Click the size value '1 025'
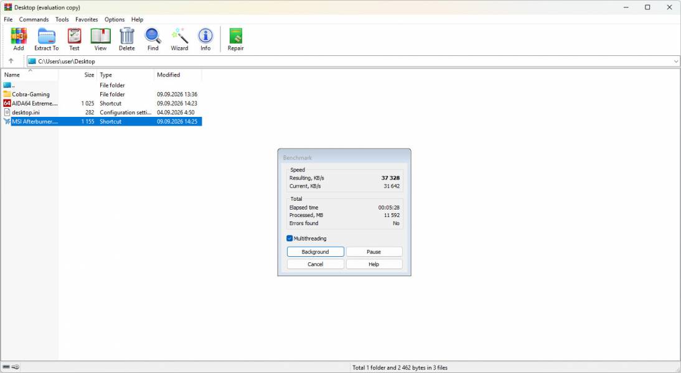 coord(88,103)
